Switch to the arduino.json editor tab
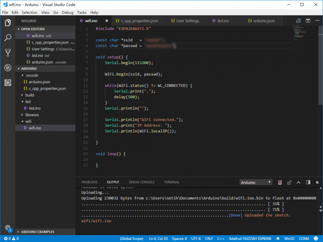323x242 pixels. 261,21
